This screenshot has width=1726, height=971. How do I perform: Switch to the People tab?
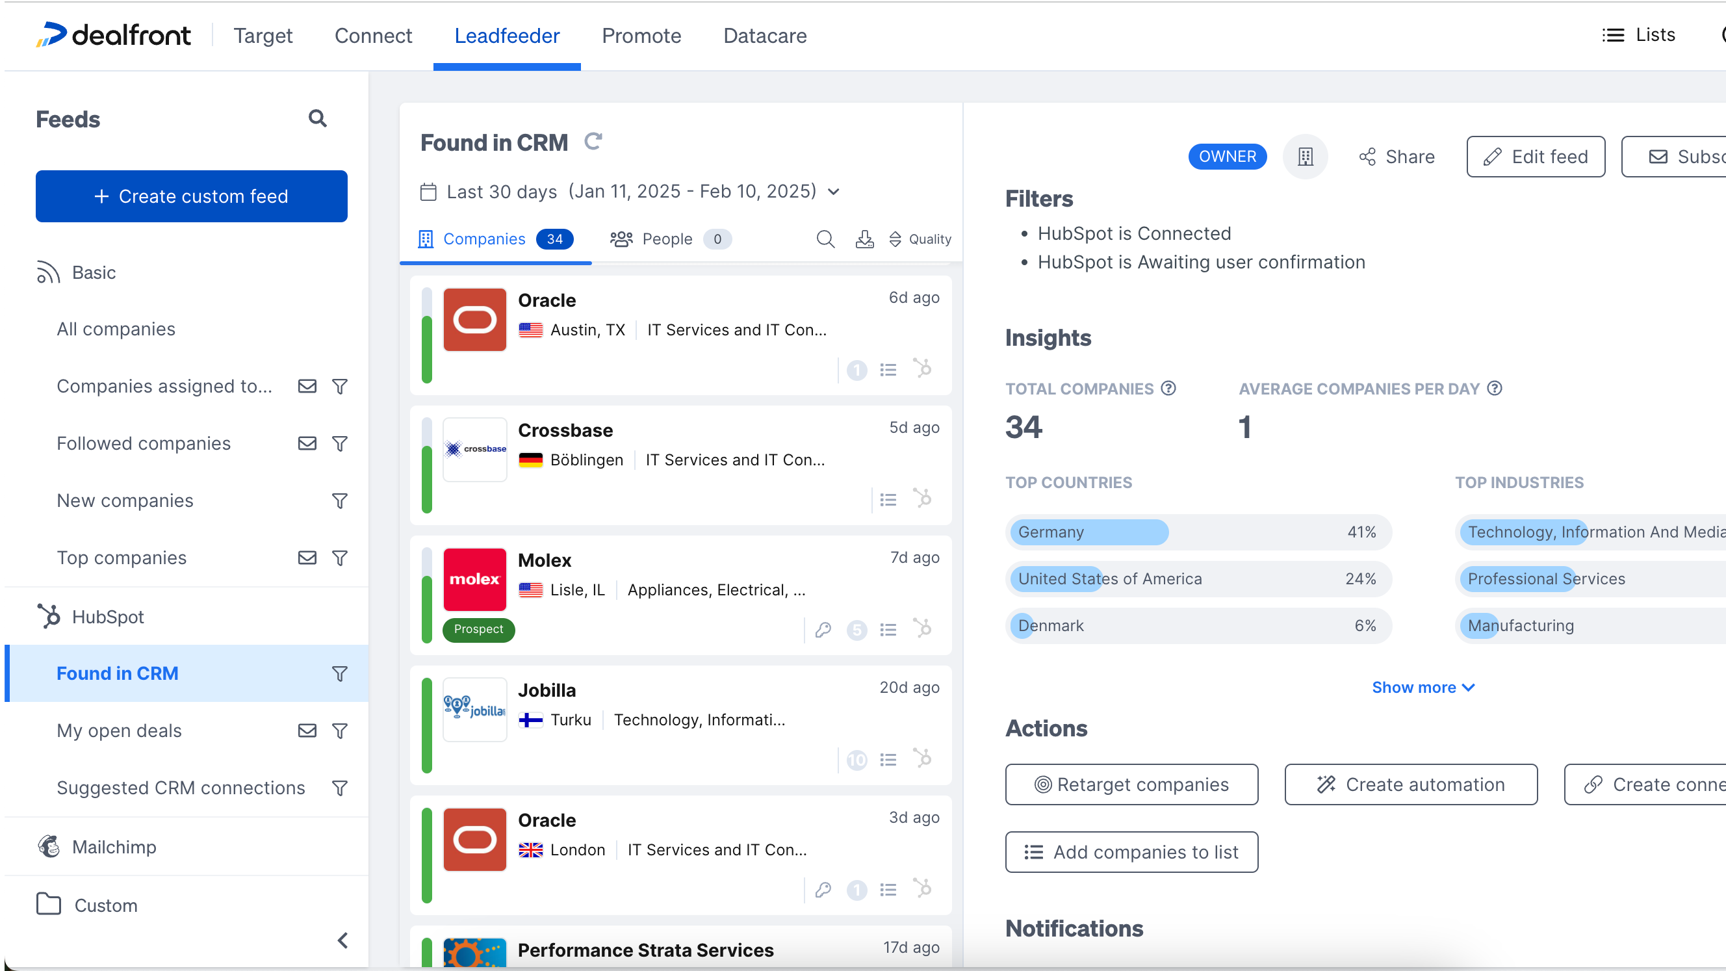point(667,239)
